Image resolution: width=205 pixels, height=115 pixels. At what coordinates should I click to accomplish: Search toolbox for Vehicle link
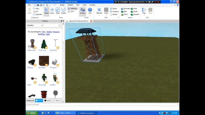pyautogui.click(x=49, y=32)
